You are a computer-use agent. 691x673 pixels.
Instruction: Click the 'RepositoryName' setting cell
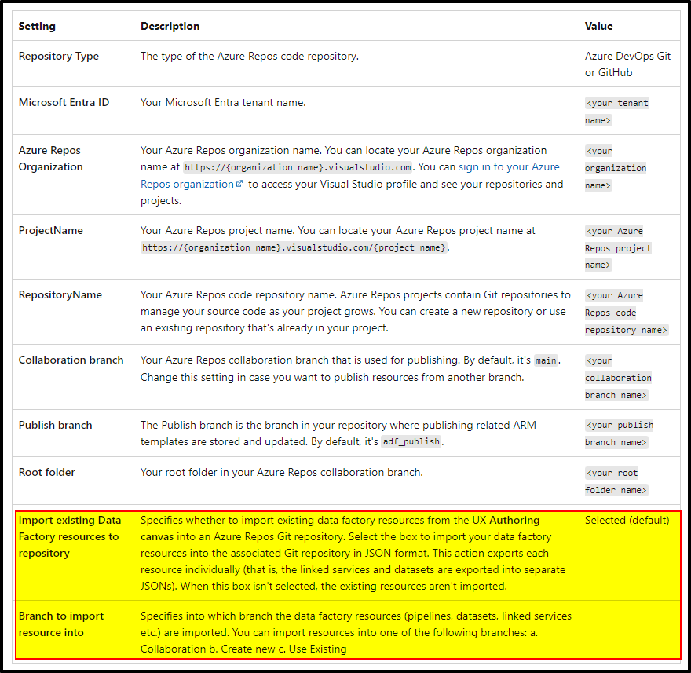point(60,294)
